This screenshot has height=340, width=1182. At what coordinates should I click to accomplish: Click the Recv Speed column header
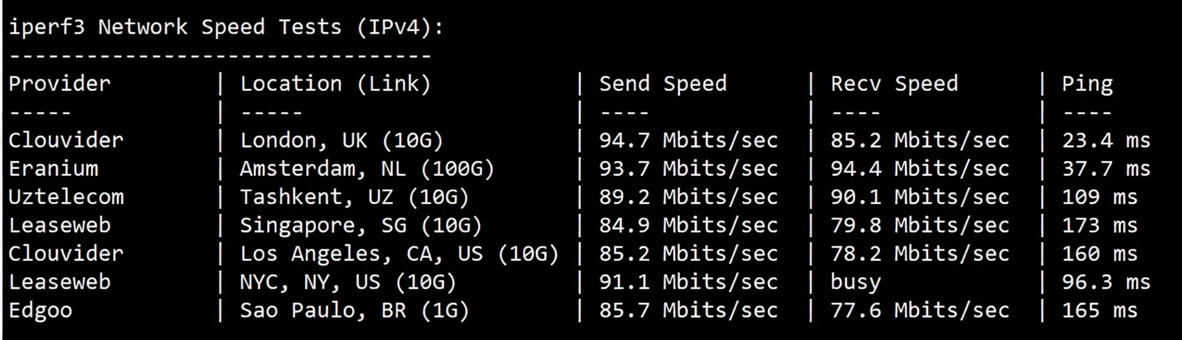(x=894, y=84)
